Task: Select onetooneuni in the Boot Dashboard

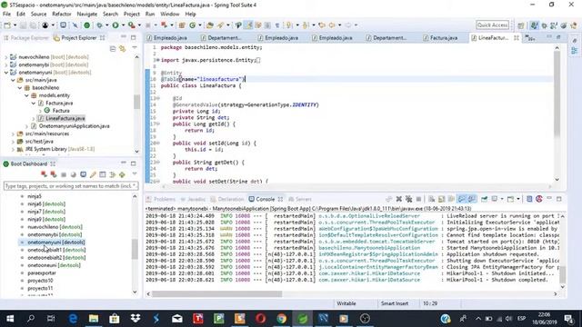Action: (54, 265)
